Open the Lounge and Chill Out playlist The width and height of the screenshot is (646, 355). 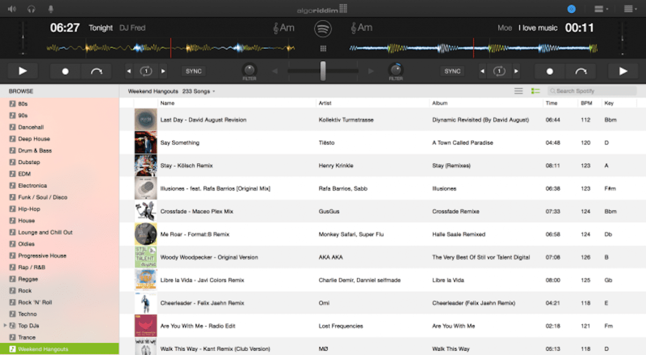[x=60, y=232]
